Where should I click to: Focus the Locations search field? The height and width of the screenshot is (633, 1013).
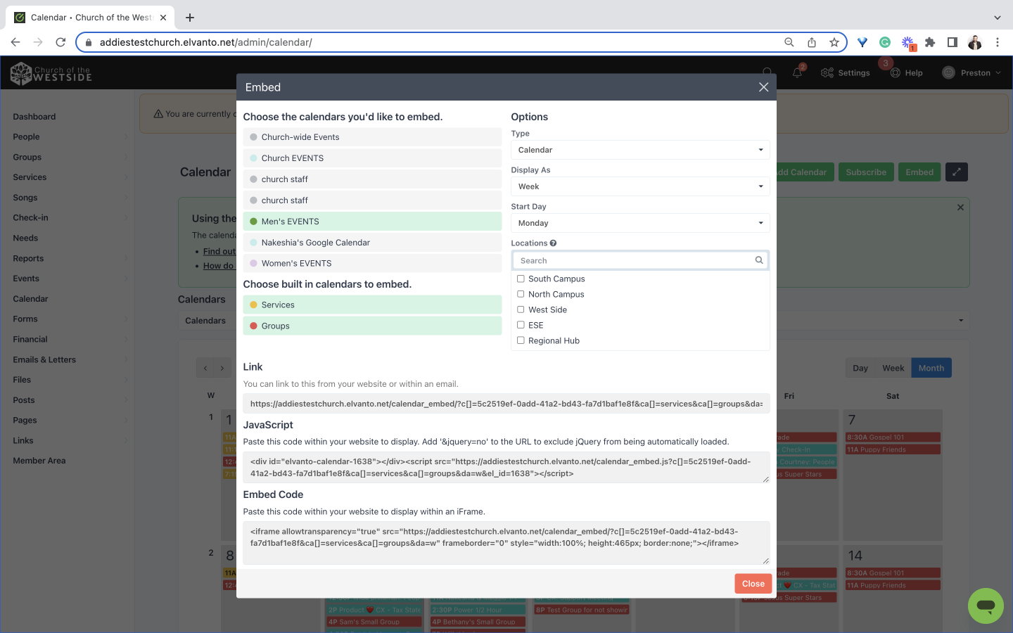[640, 260]
